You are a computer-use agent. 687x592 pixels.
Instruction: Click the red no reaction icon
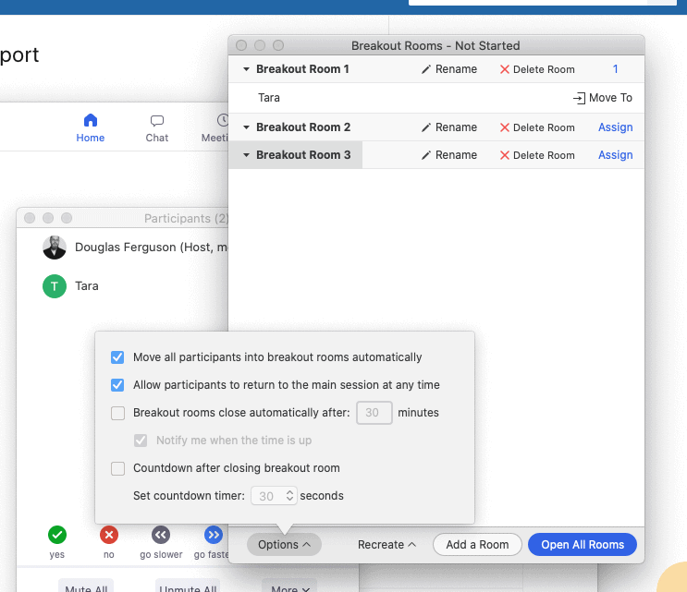pos(109,535)
